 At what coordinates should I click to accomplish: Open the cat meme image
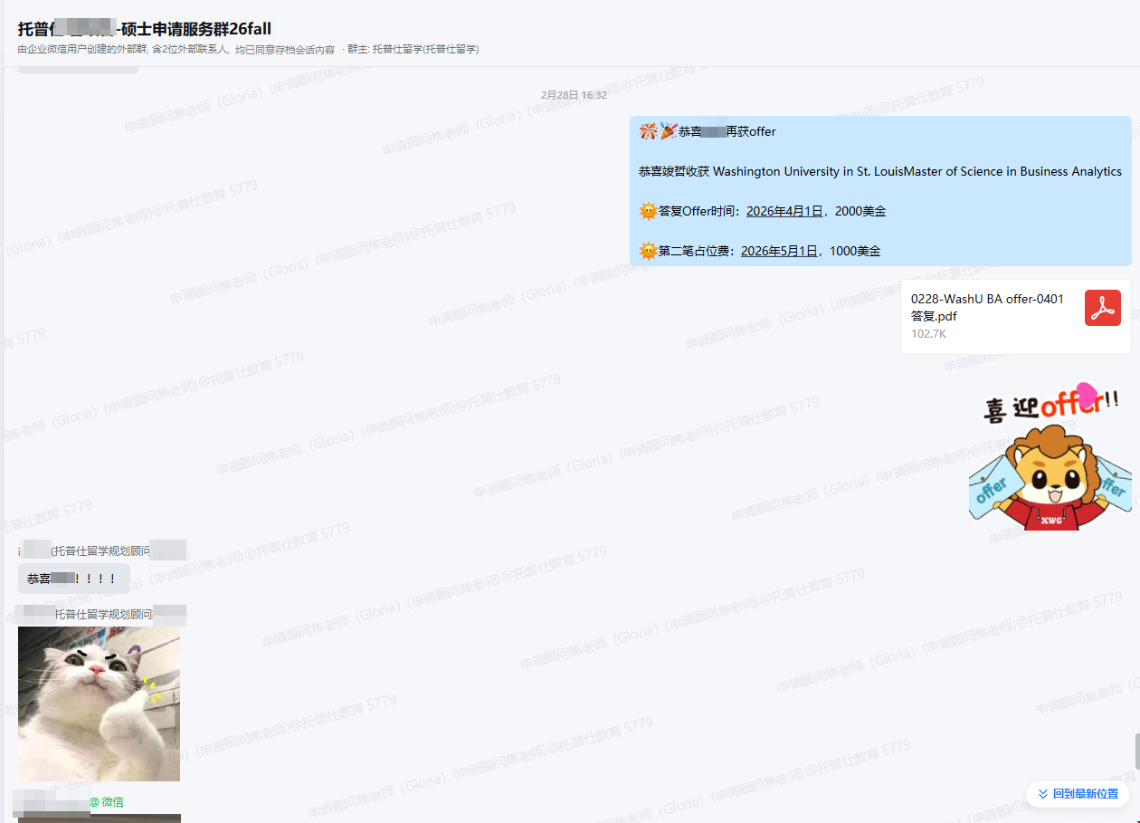(x=99, y=703)
